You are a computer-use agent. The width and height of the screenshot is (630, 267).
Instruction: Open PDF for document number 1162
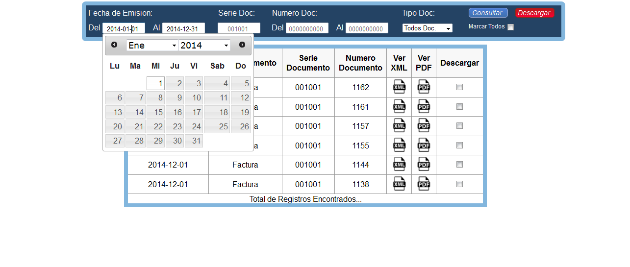424,87
